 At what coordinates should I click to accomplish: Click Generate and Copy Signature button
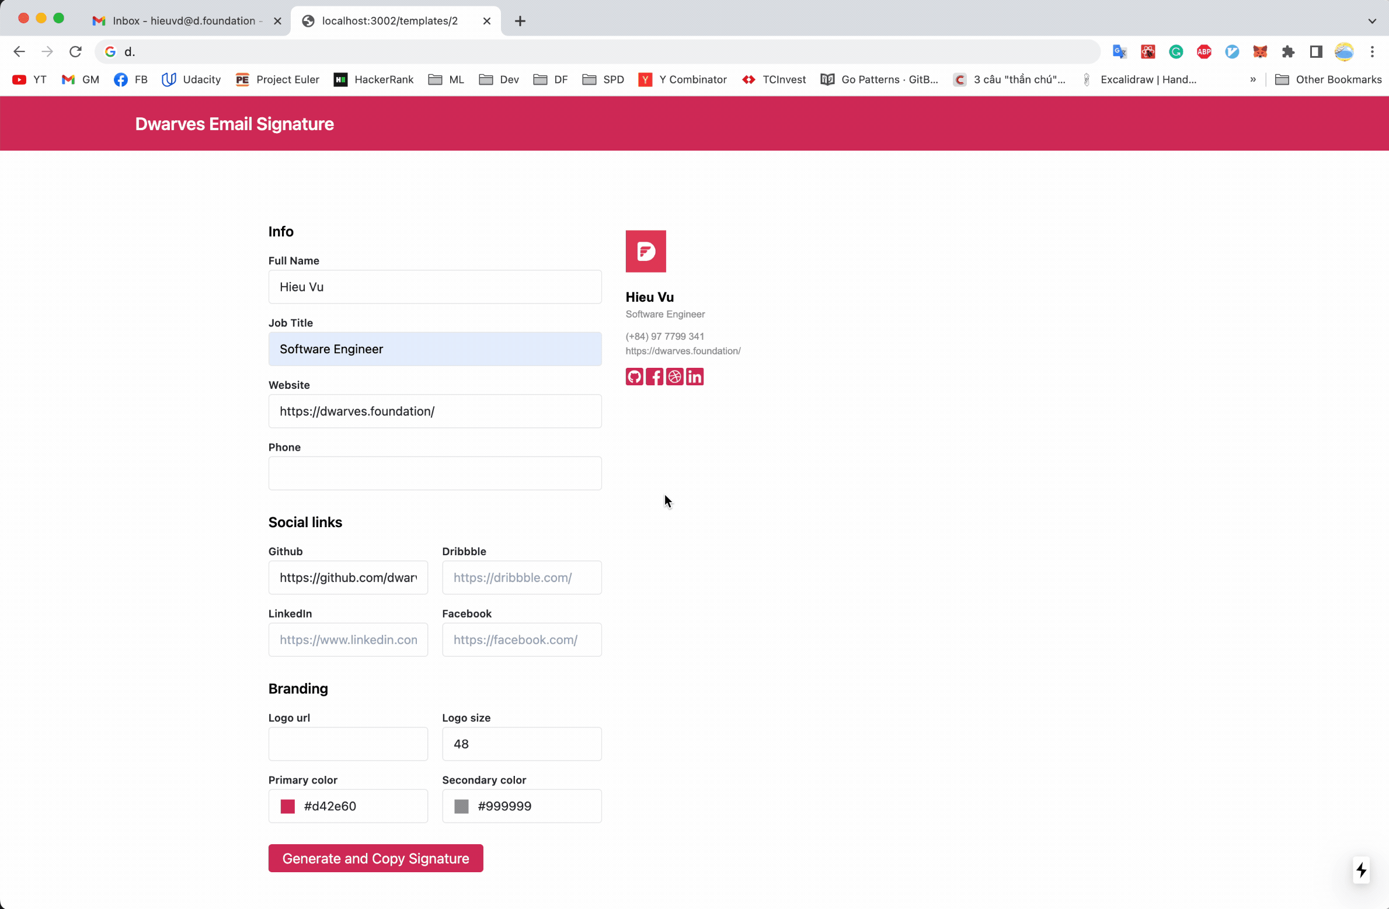[375, 858]
